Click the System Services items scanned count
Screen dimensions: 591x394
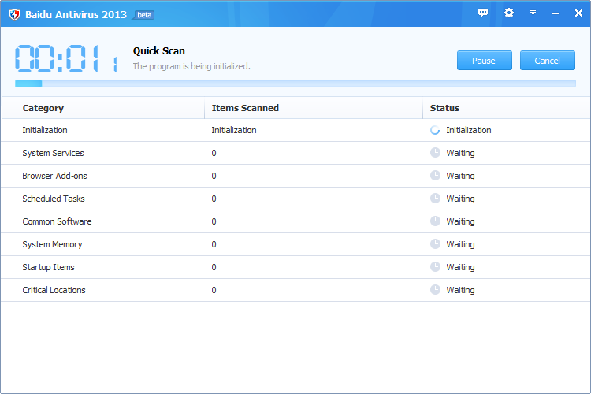coord(214,153)
